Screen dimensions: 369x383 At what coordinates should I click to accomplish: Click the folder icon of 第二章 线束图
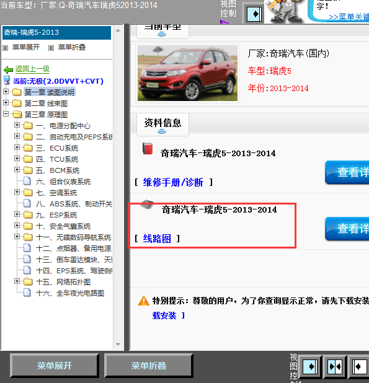(x=17, y=103)
